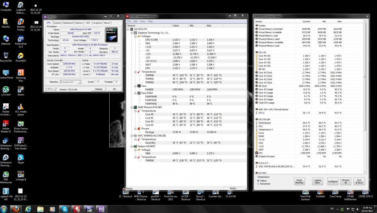Image resolution: width=377 pixels, height=213 pixels.
Task: Open the File menu in HWMonitor
Action: click(x=129, y=21)
